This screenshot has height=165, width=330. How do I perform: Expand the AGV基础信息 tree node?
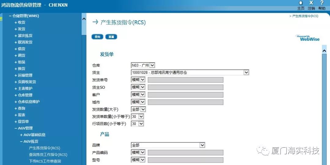[21, 135]
